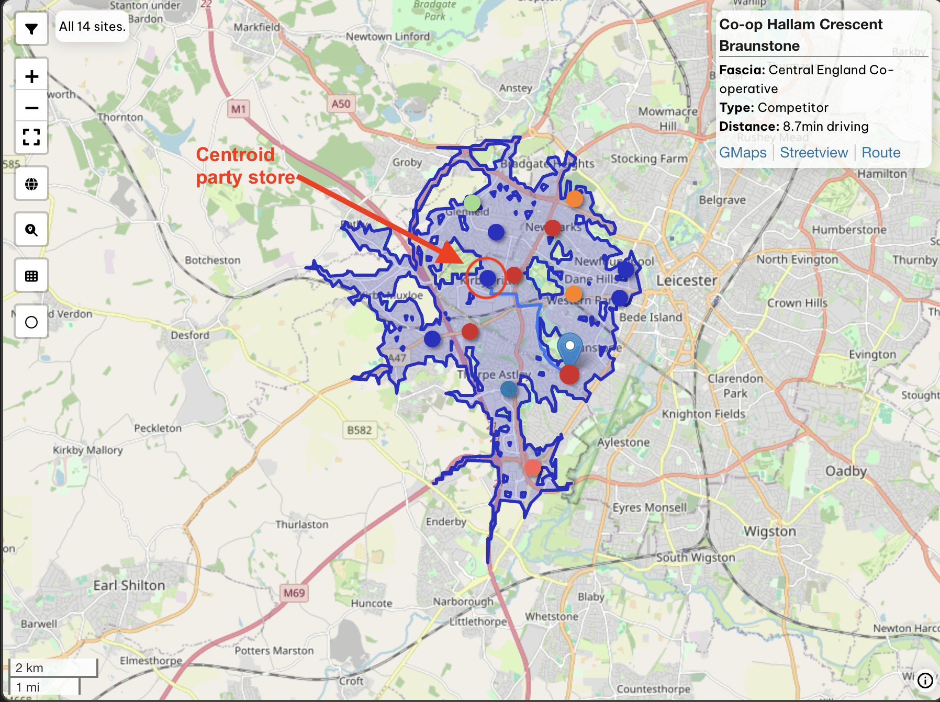Click the "Oadby" place label on map

point(846,471)
